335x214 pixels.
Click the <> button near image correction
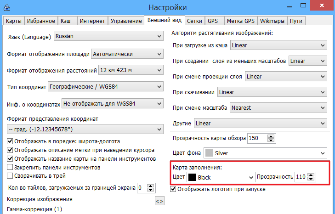point(159,201)
